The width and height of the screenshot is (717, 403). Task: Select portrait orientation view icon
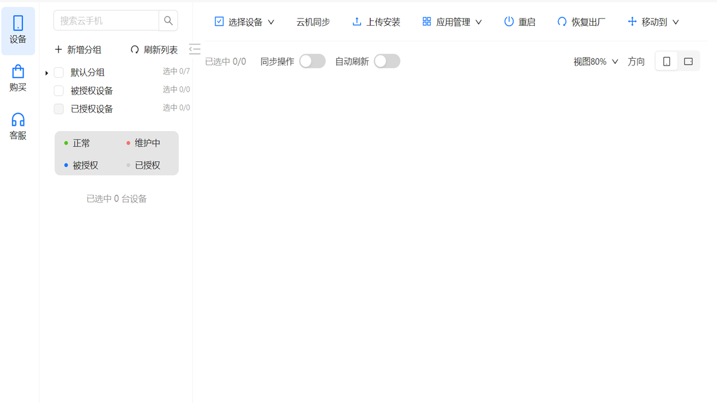click(666, 61)
